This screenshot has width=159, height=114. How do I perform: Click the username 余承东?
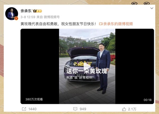click(x=26, y=11)
